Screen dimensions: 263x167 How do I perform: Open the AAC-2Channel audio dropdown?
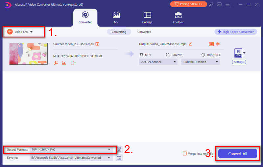(x=158, y=62)
